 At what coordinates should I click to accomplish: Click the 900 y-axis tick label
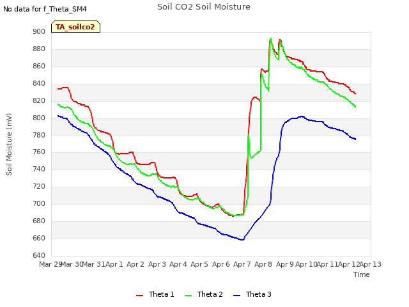39,32
